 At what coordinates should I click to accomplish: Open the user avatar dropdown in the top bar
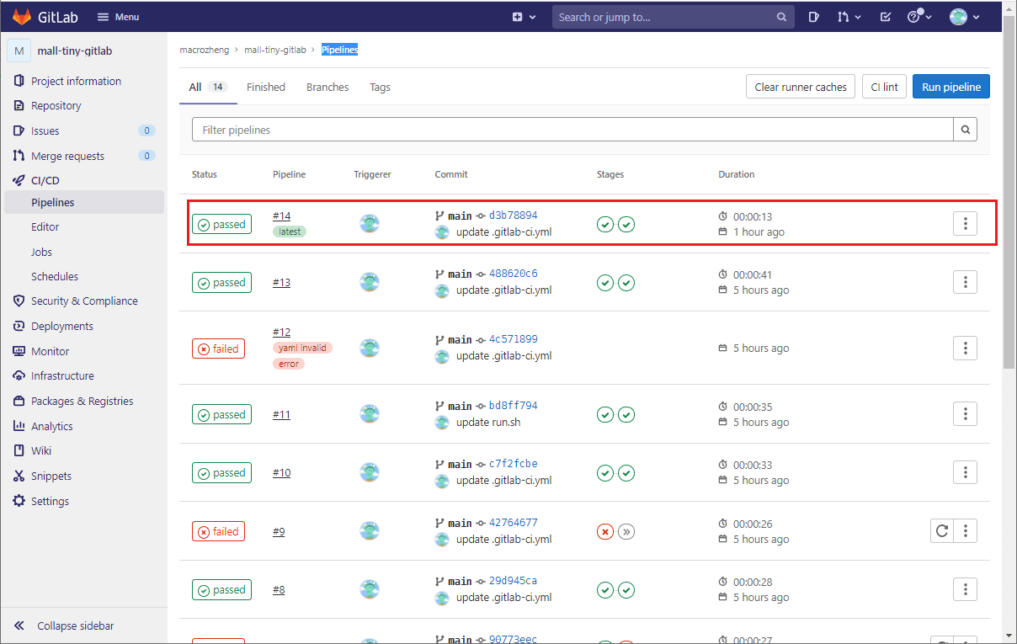(965, 17)
